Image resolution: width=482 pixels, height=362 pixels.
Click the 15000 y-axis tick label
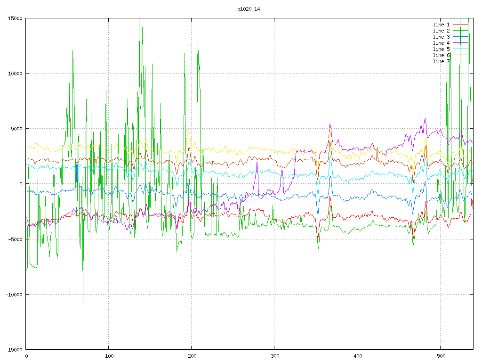(15, 18)
